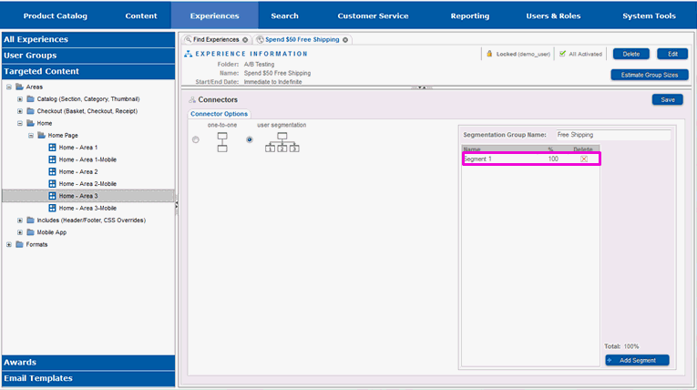This screenshot has width=697, height=390.
Task: Open the User Groups panel
Action: [x=88, y=56]
